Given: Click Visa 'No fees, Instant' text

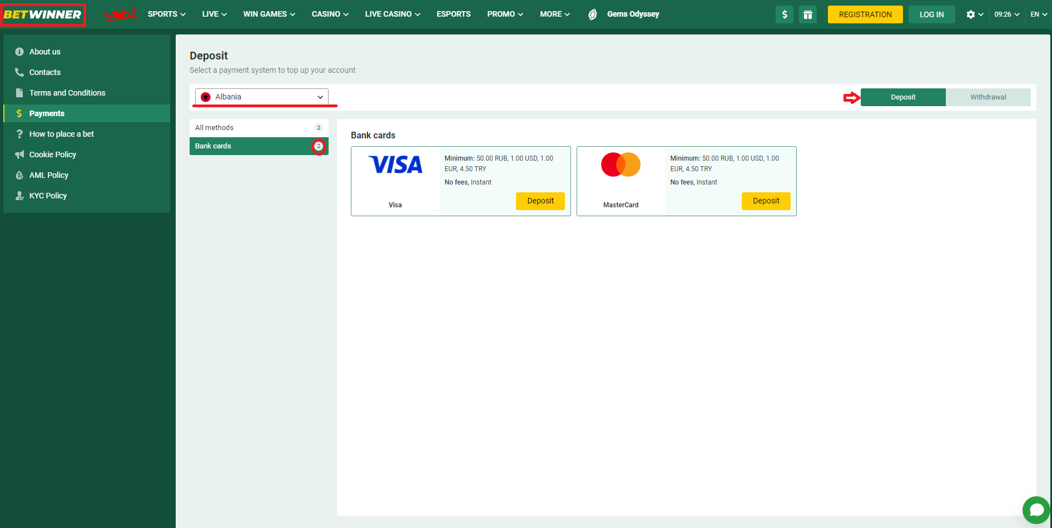Looking at the screenshot, I should pyautogui.click(x=468, y=182).
